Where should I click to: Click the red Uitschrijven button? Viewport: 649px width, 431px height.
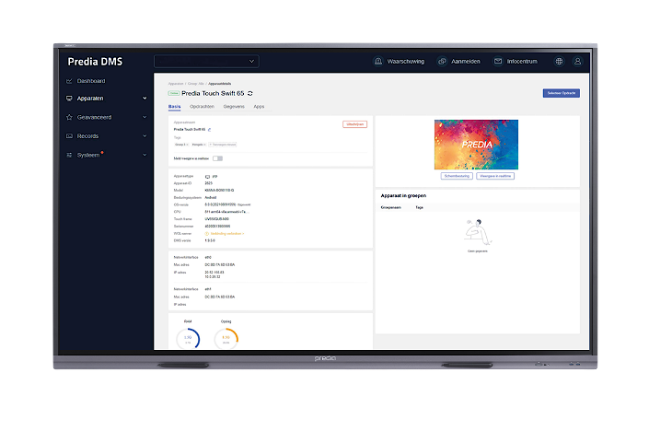pyautogui.click(x=354, y=124)
